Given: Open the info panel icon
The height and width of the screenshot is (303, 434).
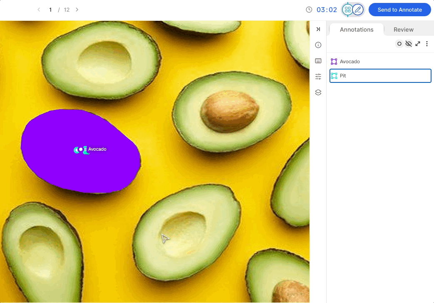Looking at the screenshot, I should coord(318,45).
